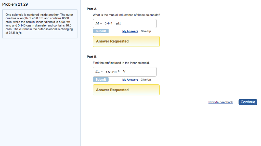Screen dimensions: 261x146
Task: Click the mutual inductance answer field
Action: (x=125, y=23)
